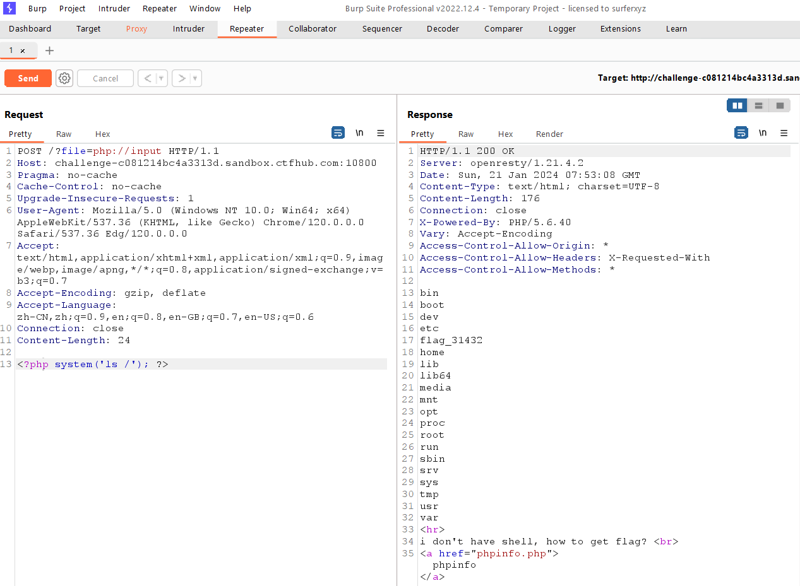This screenshot has width=800, height=586.
Task: Click the Cancel button
Action: [105, 78]
